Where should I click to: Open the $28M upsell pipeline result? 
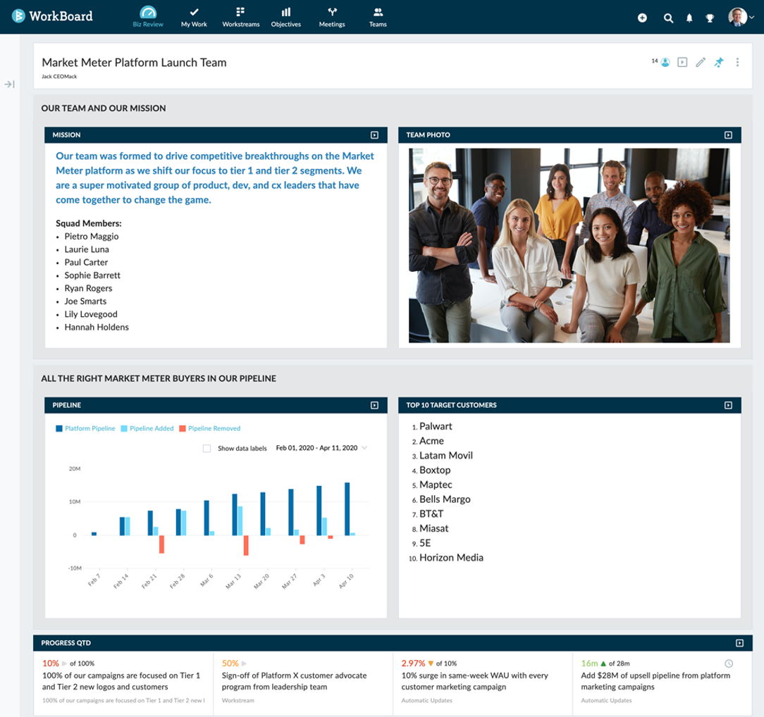click(x=655, y=681)
